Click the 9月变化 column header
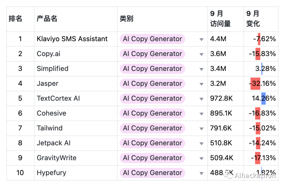285x187 pixels. tap(253, 19)
